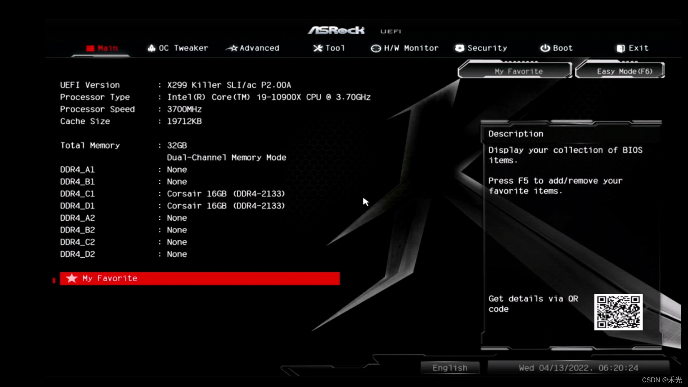Switch to the Security tab
This screenshot has height=387, width=688.
(487, 48)
